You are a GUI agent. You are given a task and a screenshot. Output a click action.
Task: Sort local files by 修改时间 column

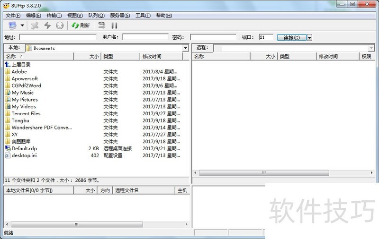(161, 56)
